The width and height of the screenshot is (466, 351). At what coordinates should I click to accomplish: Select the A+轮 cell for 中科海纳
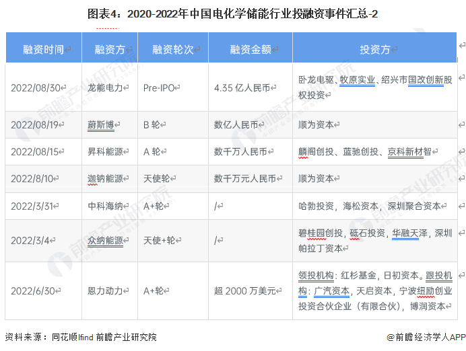coord(173,206)
